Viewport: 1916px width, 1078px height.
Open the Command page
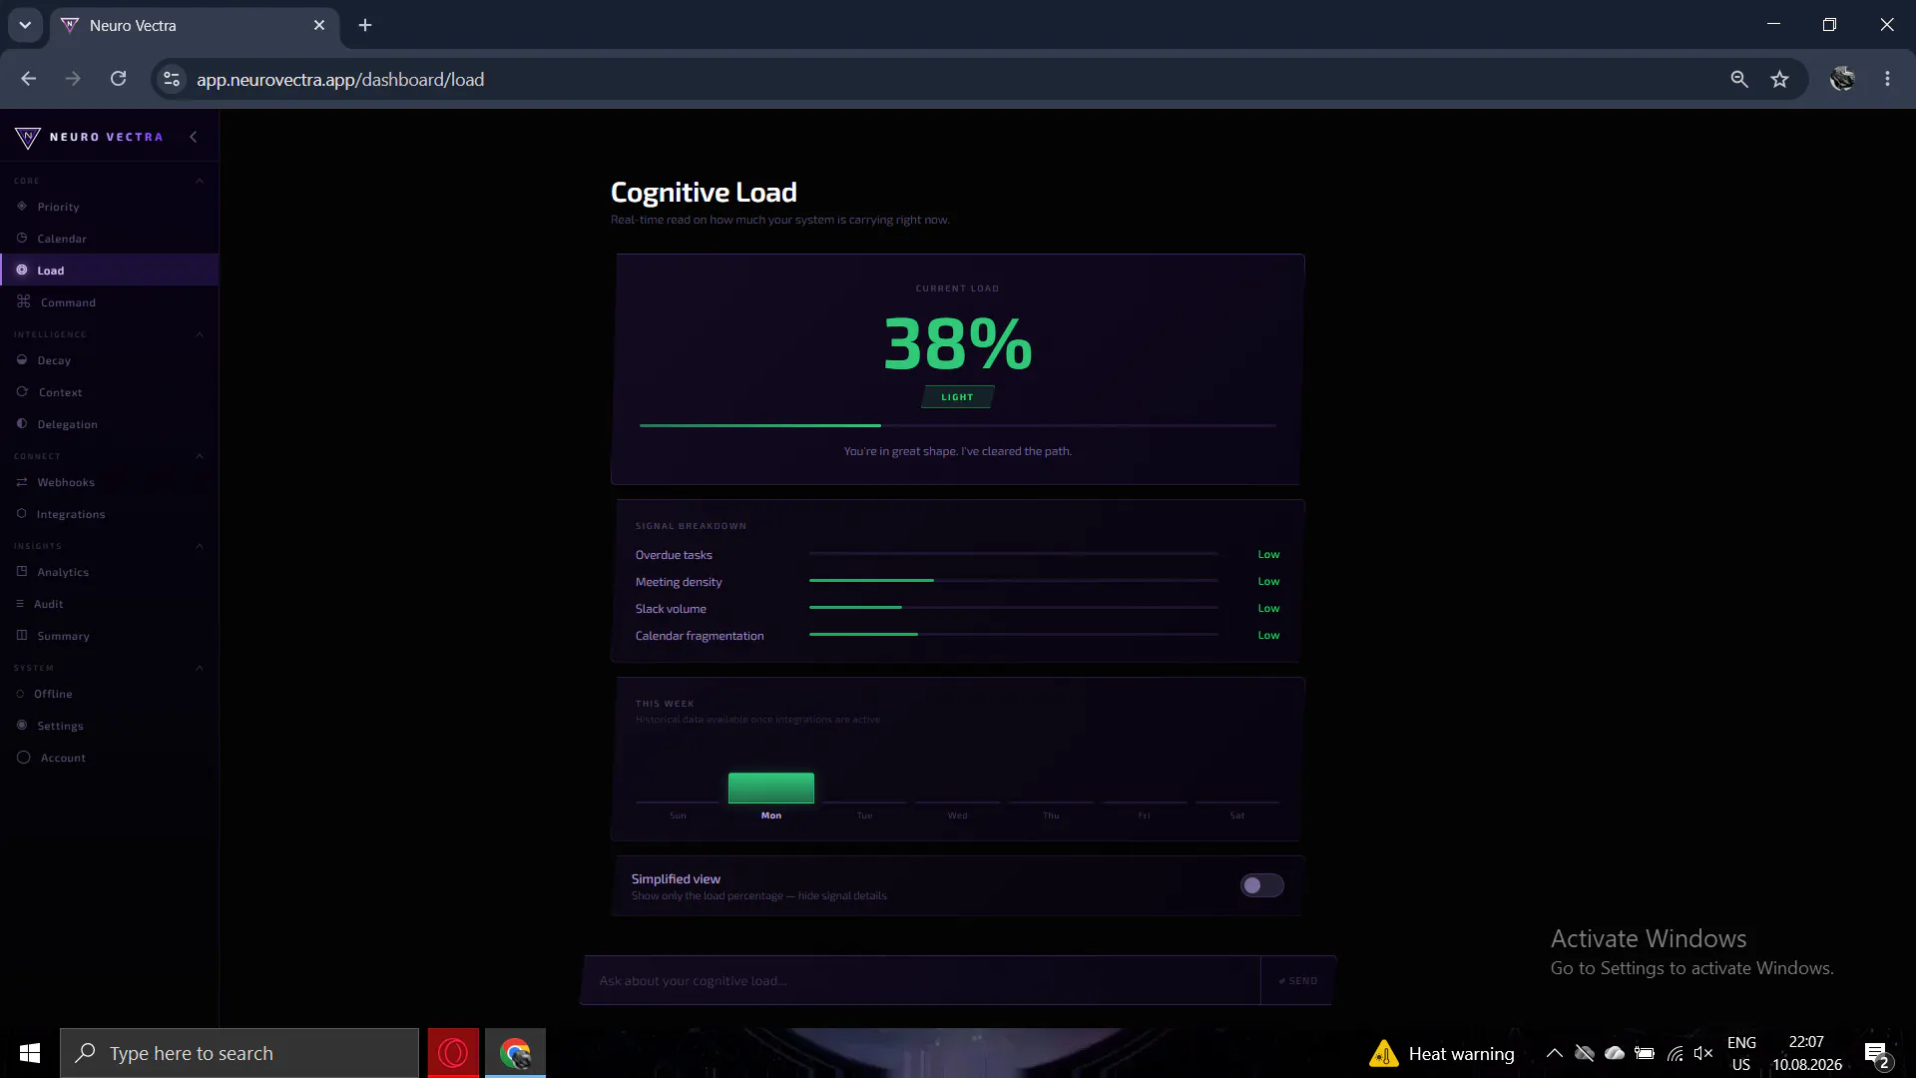tap(110, 302)
